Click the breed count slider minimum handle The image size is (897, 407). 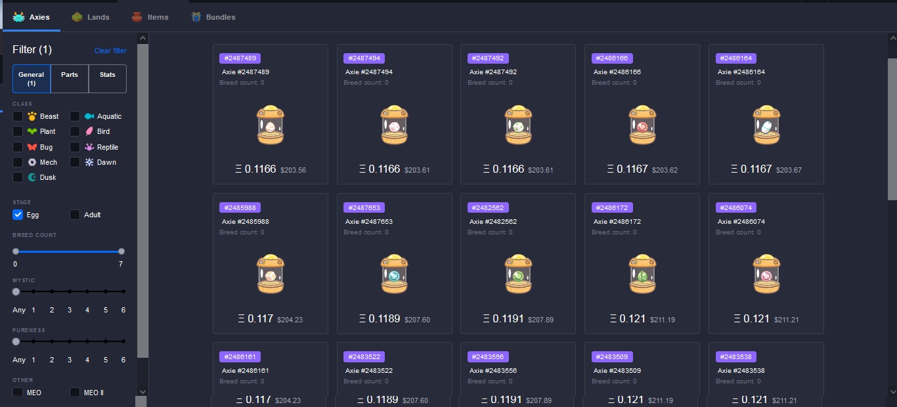pyautogui.click(x=16, y=251)
